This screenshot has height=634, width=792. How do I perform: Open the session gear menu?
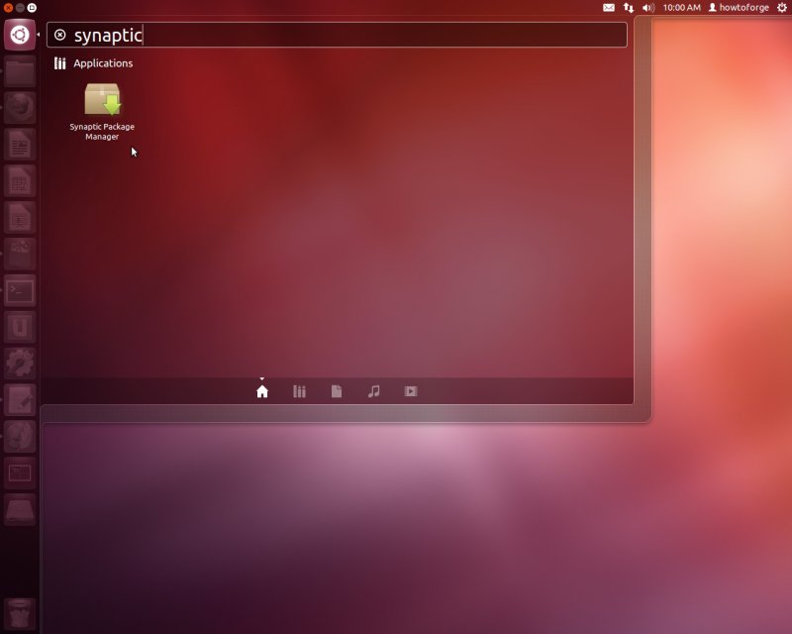pos(782,8)
